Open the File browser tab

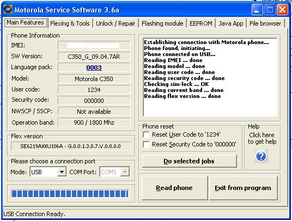265,23
